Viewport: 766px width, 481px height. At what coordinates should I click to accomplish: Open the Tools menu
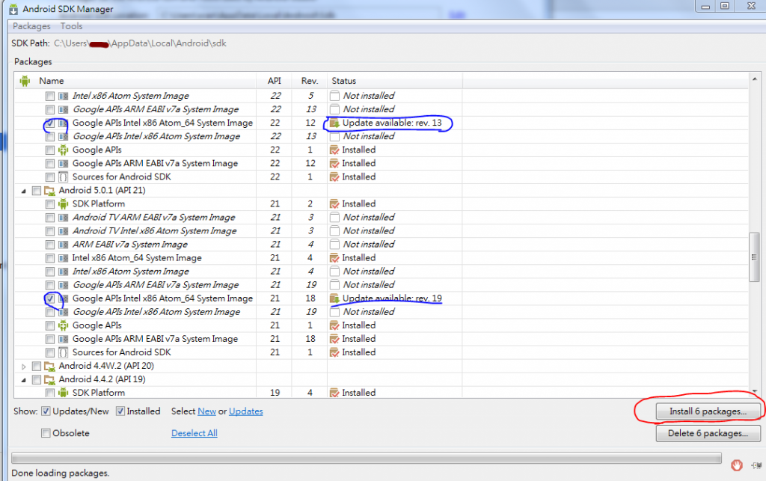click(x=71, y=26)
